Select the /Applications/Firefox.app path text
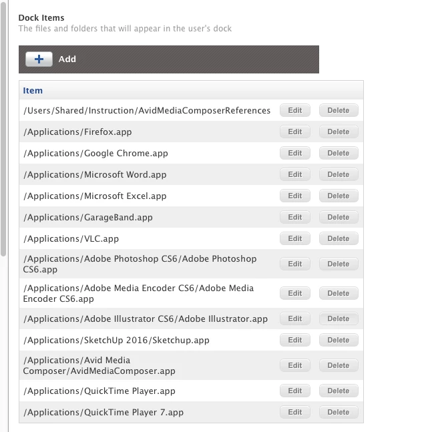The width and height of the screenshot is (426, 432). click(77, 132)
